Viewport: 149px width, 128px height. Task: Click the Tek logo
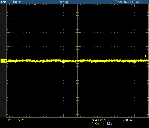3,2
